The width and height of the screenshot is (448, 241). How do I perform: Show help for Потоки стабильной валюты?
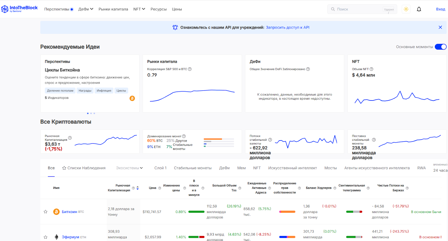270,140
